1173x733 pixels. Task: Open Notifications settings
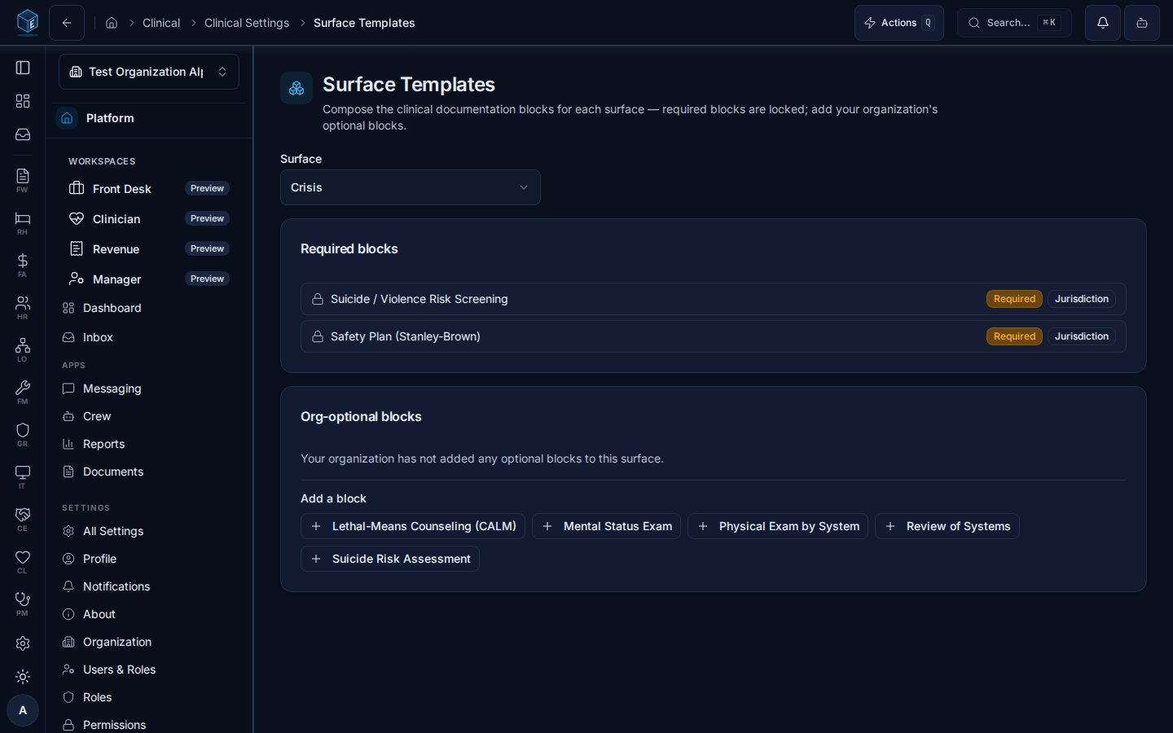(x=149, y=586)
